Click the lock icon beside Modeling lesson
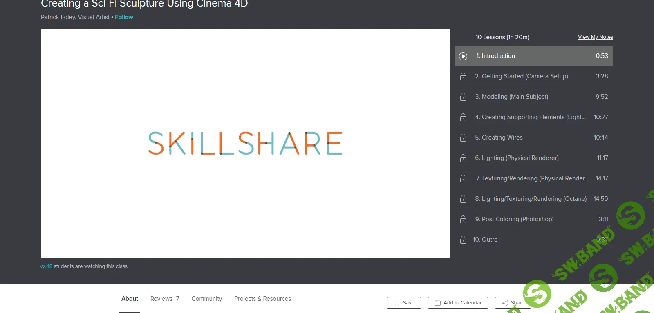 tap(463, 97)
